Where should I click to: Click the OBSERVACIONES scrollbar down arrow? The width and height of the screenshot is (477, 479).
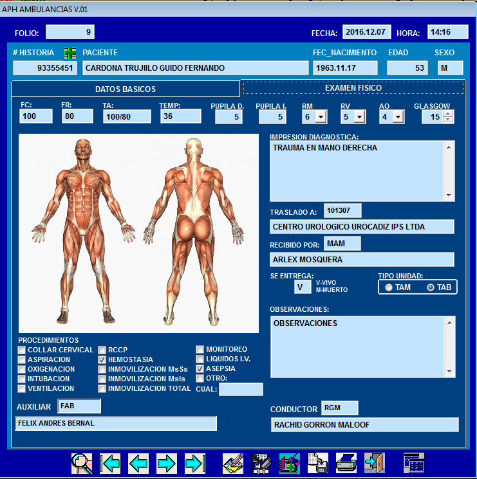point(449,372)
